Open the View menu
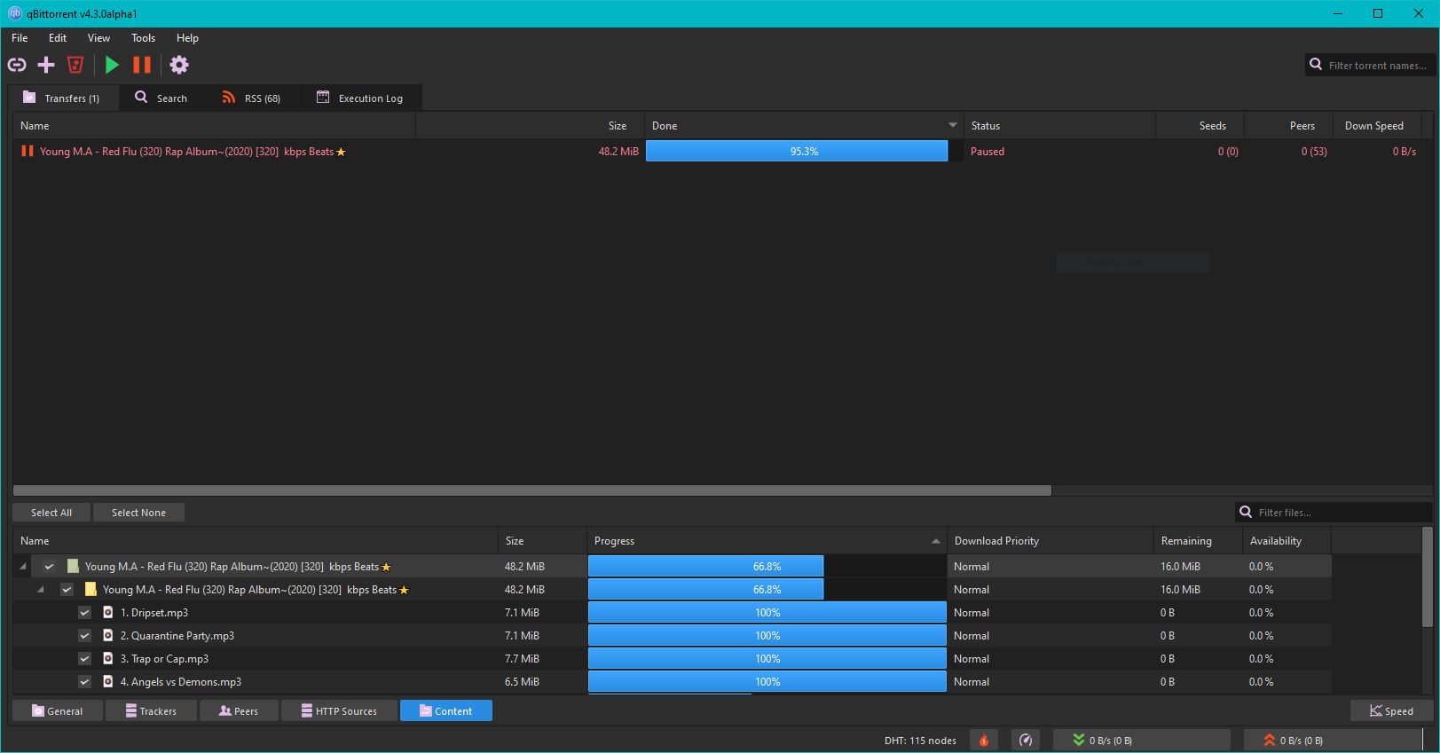This screenshot has width=1440, height=753. 98,38
